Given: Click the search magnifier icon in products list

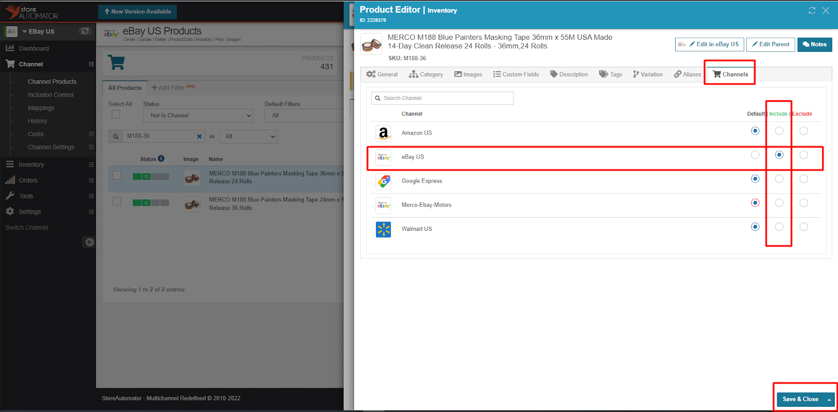Looking at the screenshot, I should (115, 137).
